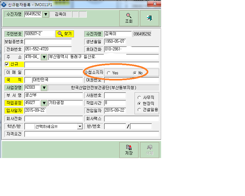The height and width of the screenshot is (196, 245).
Task: Open the 수진자명 dropdown arrow at top
Action: pyautogui.click(x=46, y=14)
